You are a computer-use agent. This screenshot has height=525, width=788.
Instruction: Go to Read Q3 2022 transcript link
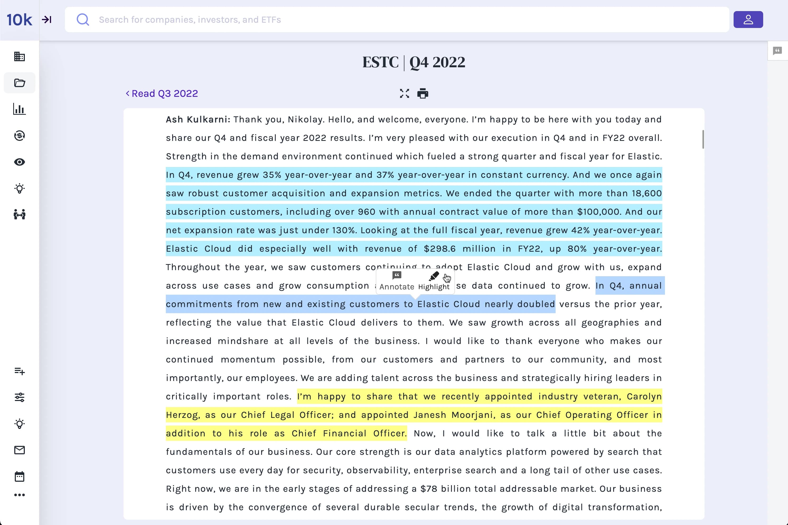click(x=162, y=93)
